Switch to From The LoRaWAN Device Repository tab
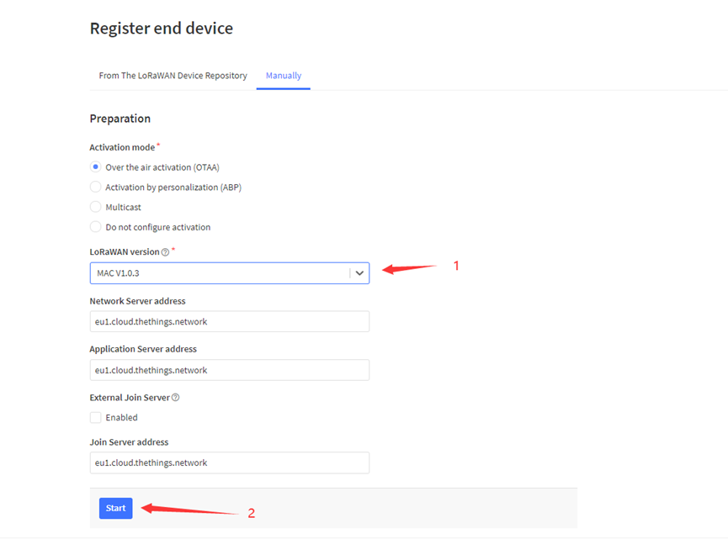 [173, 76]
